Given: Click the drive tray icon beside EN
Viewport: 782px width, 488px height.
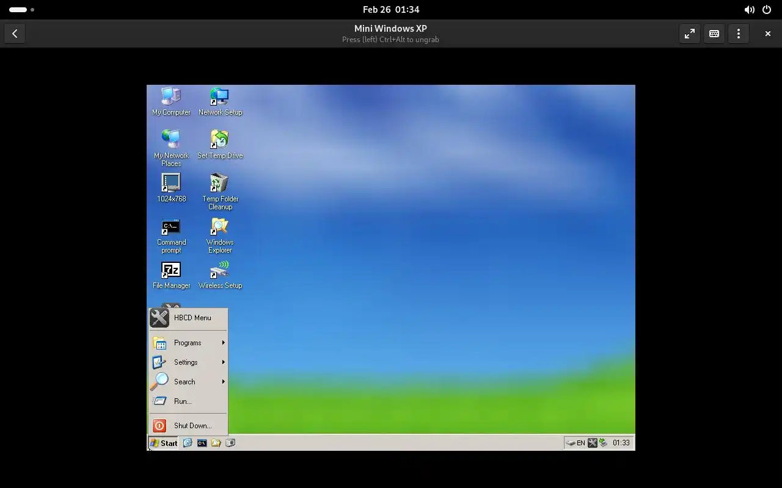Looking at the screenshot, I should pyautogui.click(x=570, y=443).
